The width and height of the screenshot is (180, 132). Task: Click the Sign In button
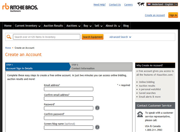173,15
